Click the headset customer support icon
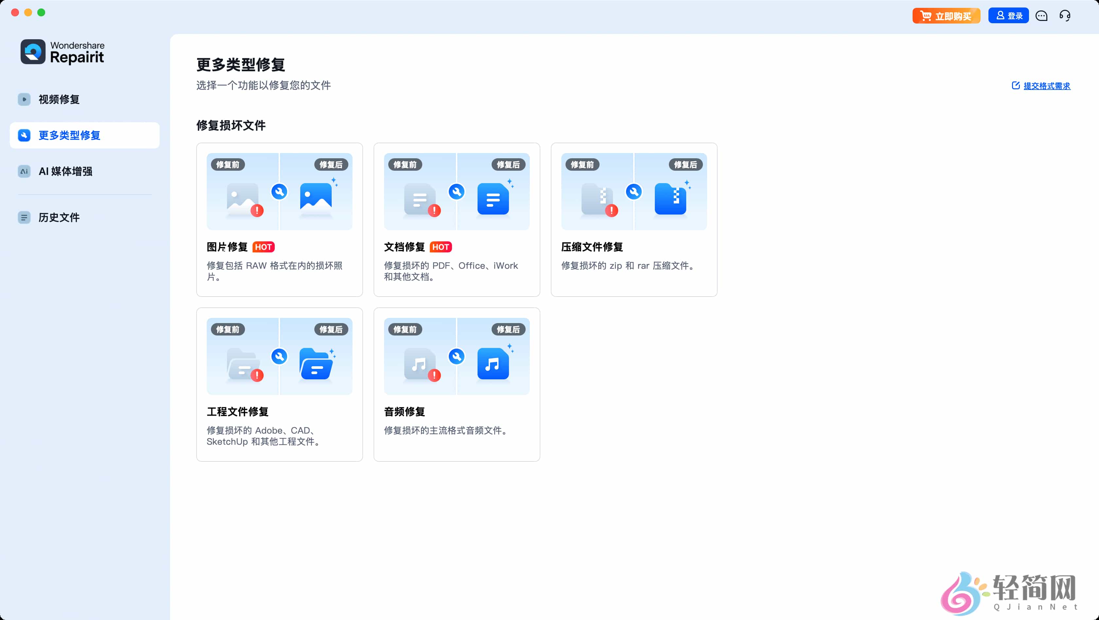This screenshot has height=620, width=1099. 1065,16
